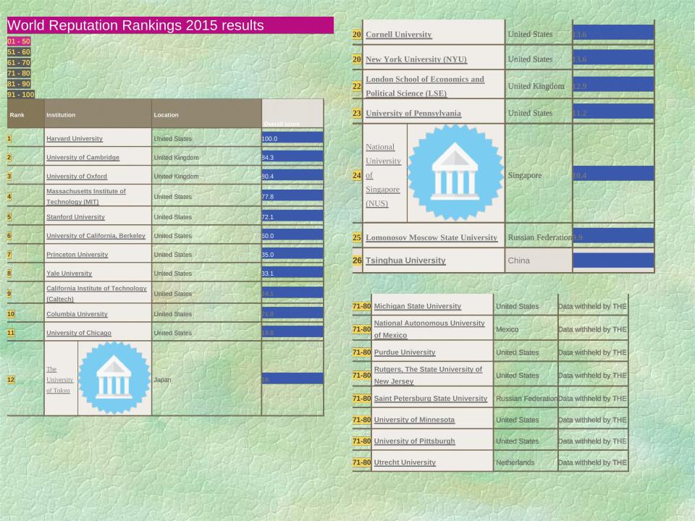The width and height of the screenshot is (695, 521).
Task: Open the Cornell University link
Action: [398, 35]
